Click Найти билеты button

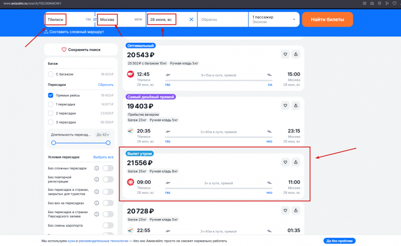tap(327, 19)
